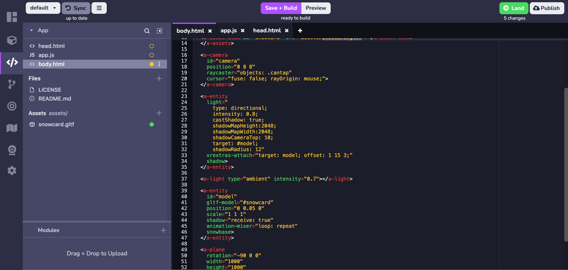Switch to the app.js tab

click(x=229, y=31)
